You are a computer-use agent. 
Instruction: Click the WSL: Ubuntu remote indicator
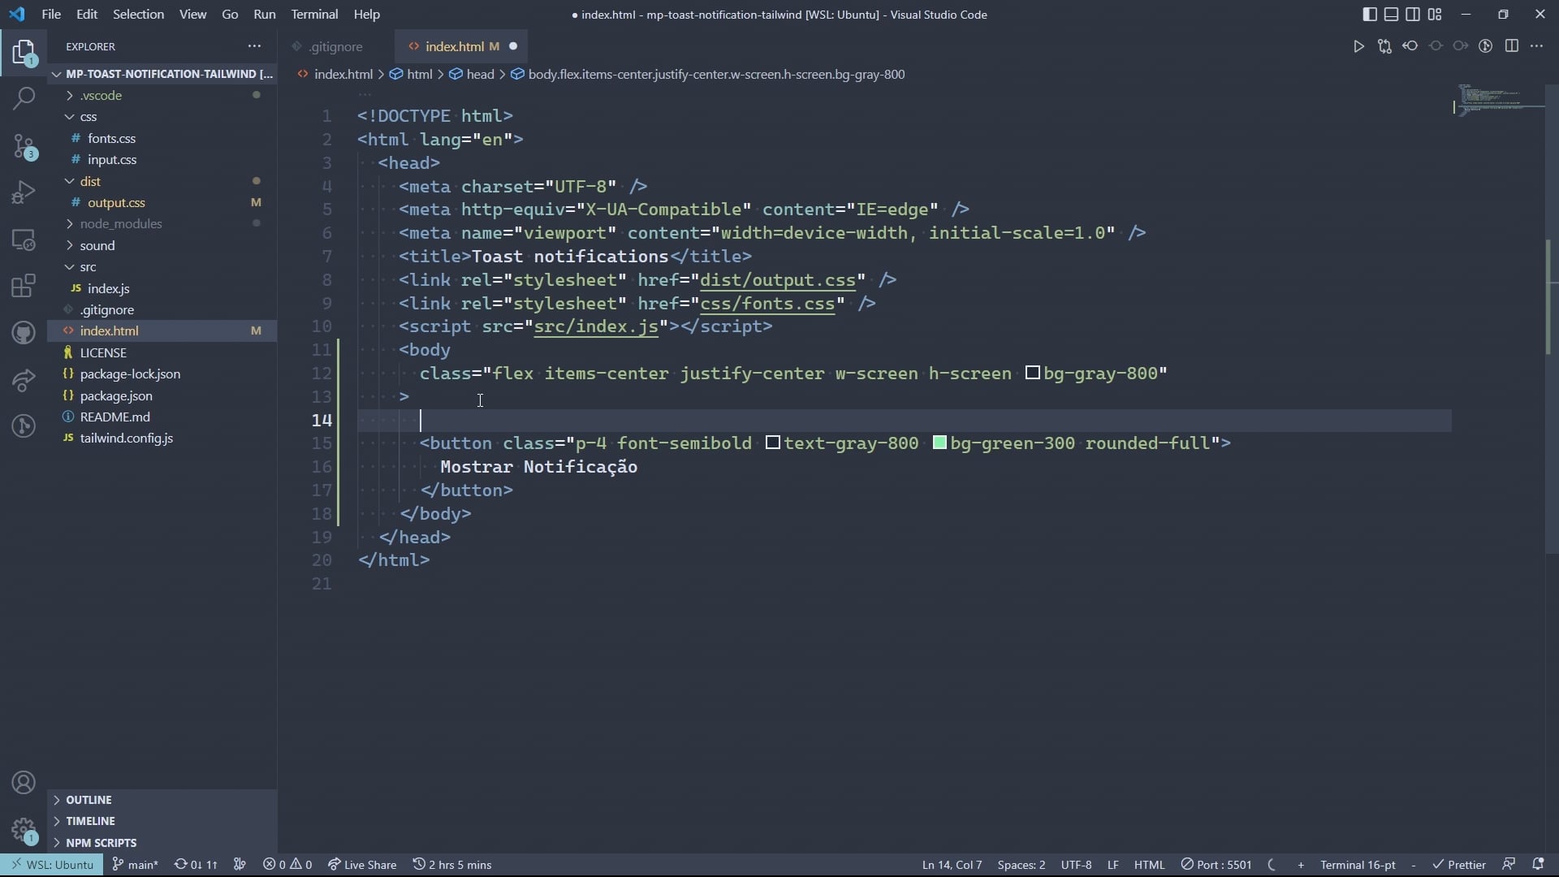click(51, 864)
